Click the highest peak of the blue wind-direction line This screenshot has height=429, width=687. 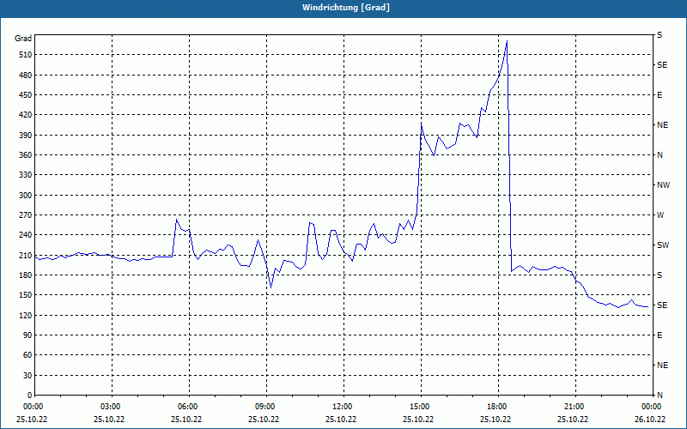tap(507, 41)
